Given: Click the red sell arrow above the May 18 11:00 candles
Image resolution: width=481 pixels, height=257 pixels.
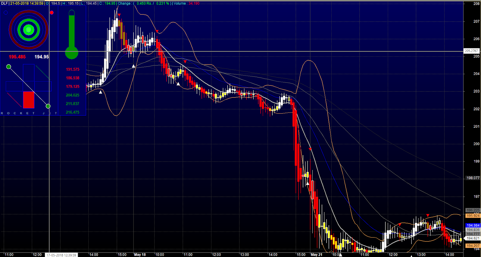Looking at the screenshot, I should [x=185, y=62].
